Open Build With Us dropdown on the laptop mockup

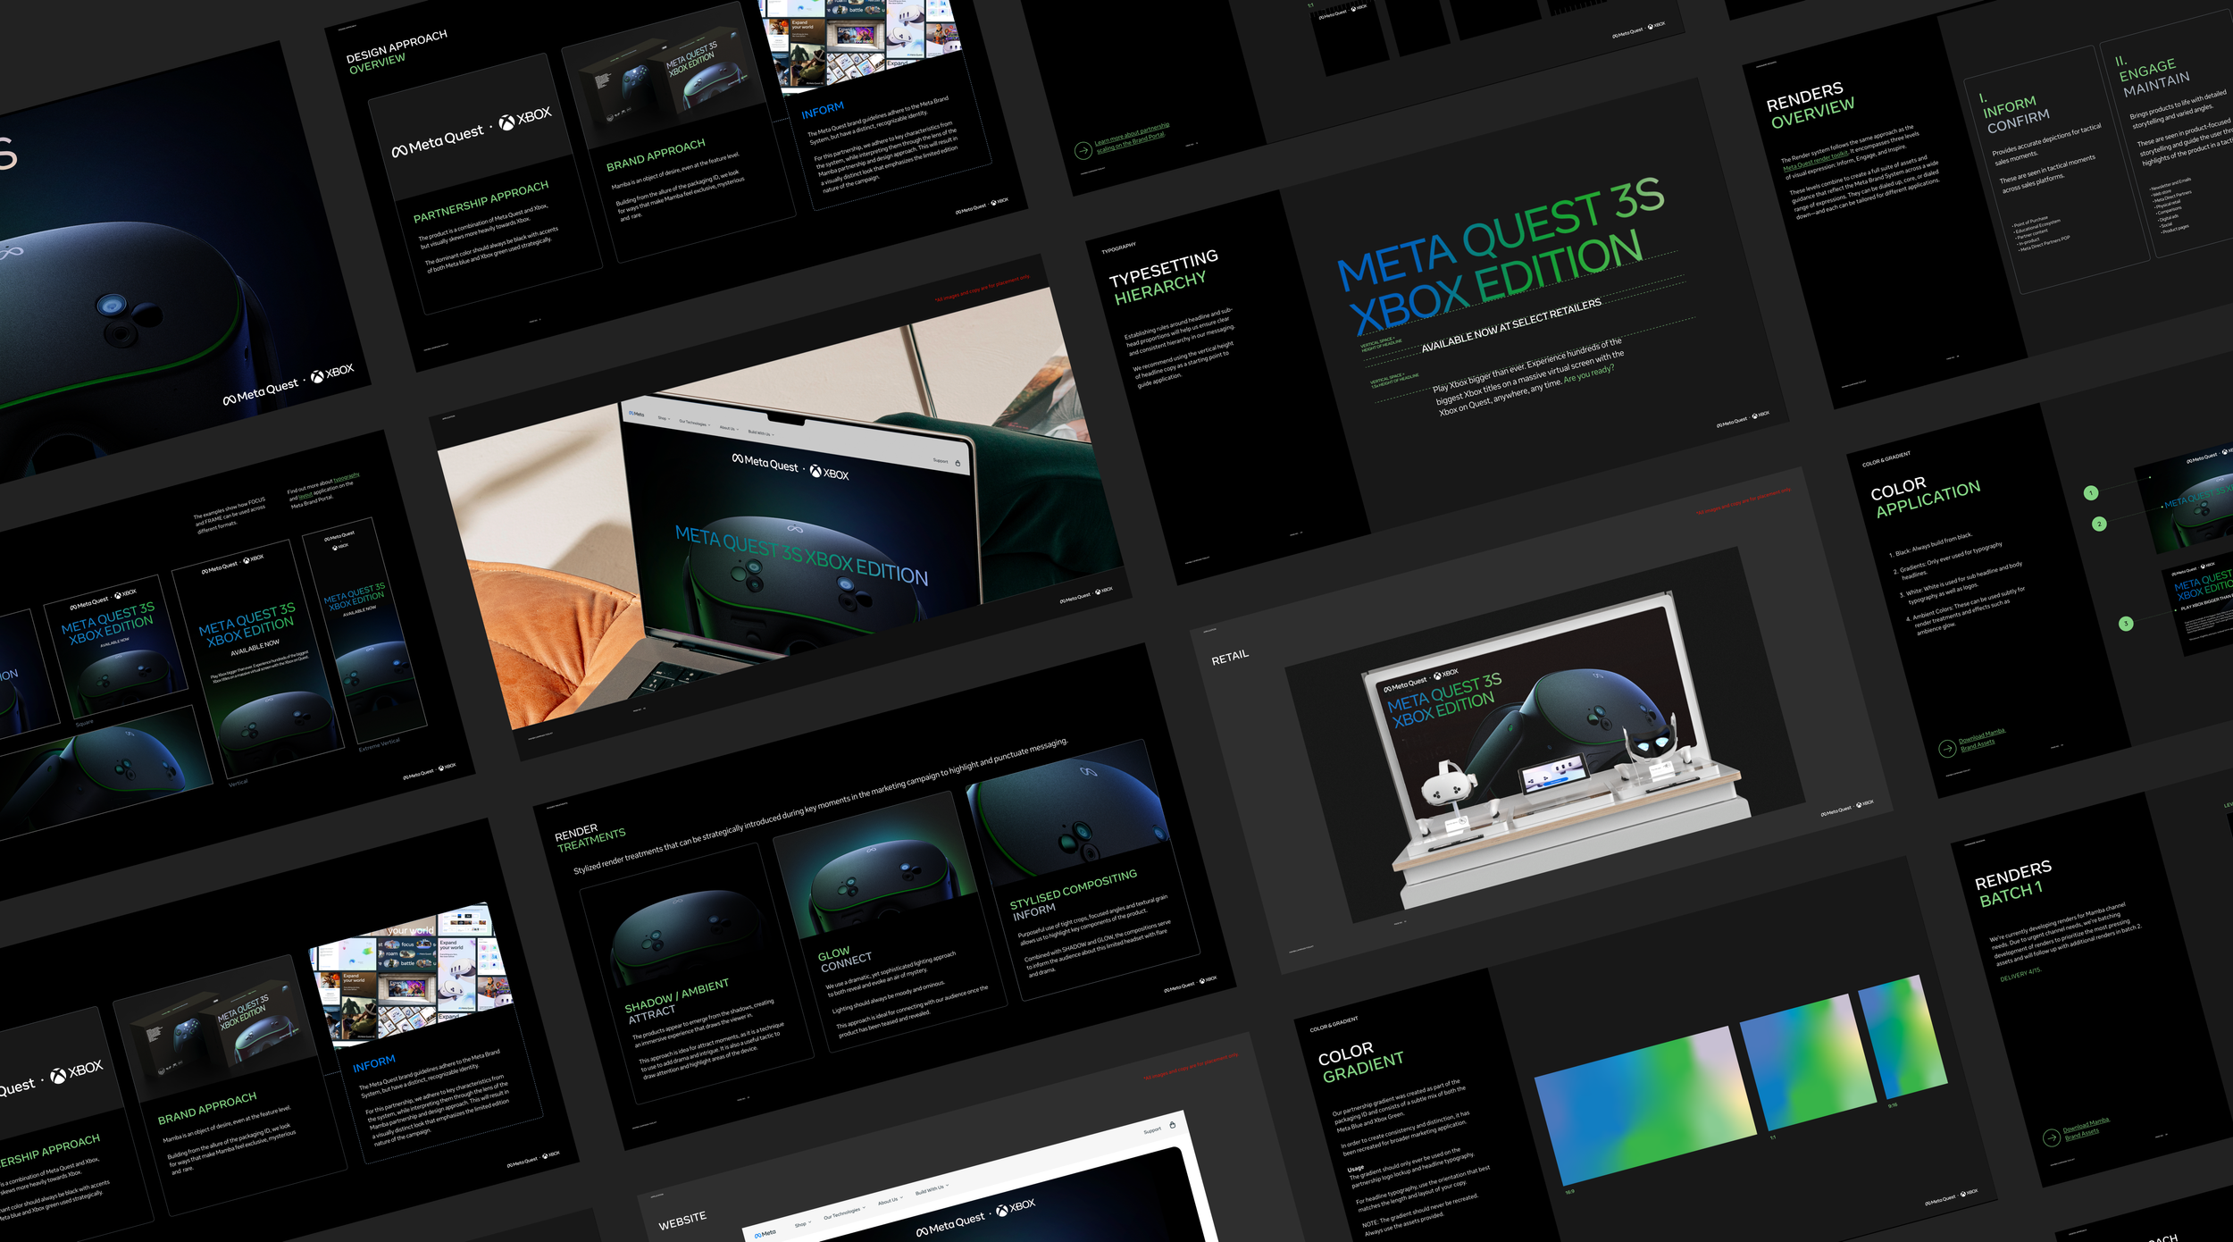pos(761,432)
